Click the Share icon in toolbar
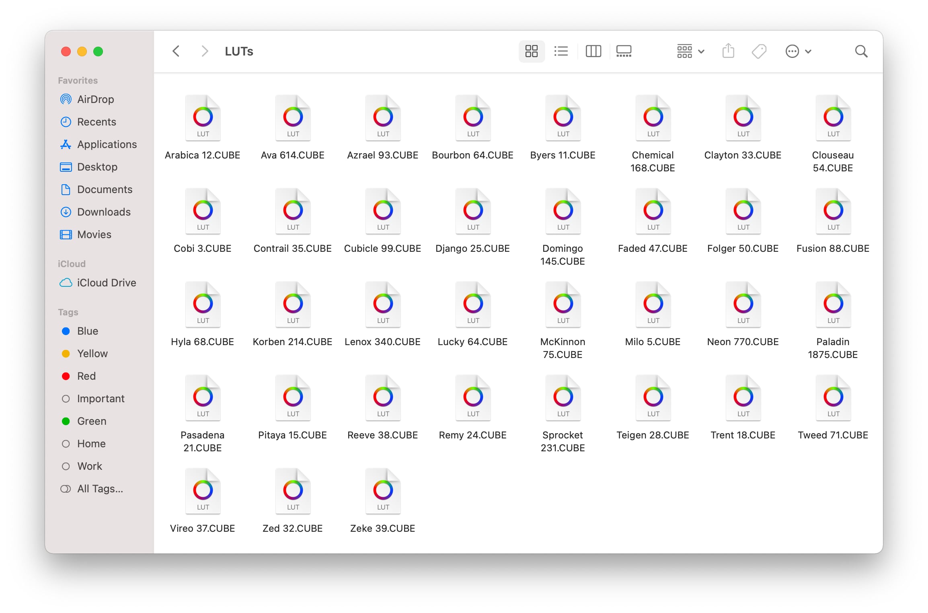Viewport: 928px width, 613px height. 728,51
